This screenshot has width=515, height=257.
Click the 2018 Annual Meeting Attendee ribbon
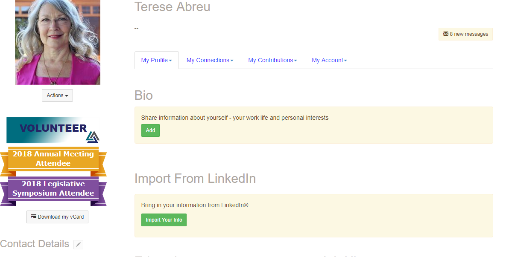pyautogui.click(x=53, y=158)
